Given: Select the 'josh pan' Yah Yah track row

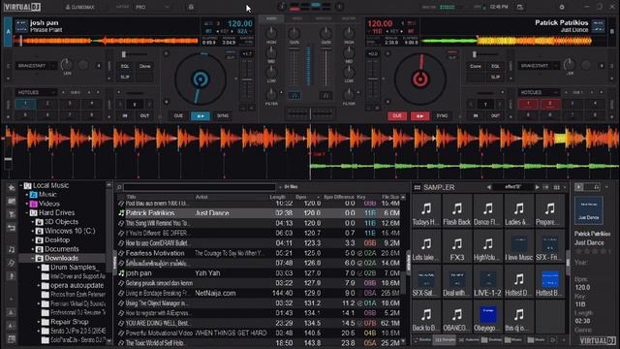Looking at the screenshot, I should (260, 273).
